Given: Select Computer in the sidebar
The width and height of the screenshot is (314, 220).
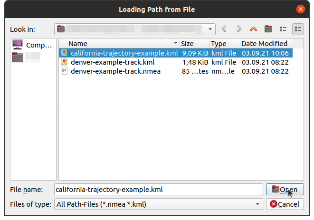Looking at the screenshot, I should 32,45.
